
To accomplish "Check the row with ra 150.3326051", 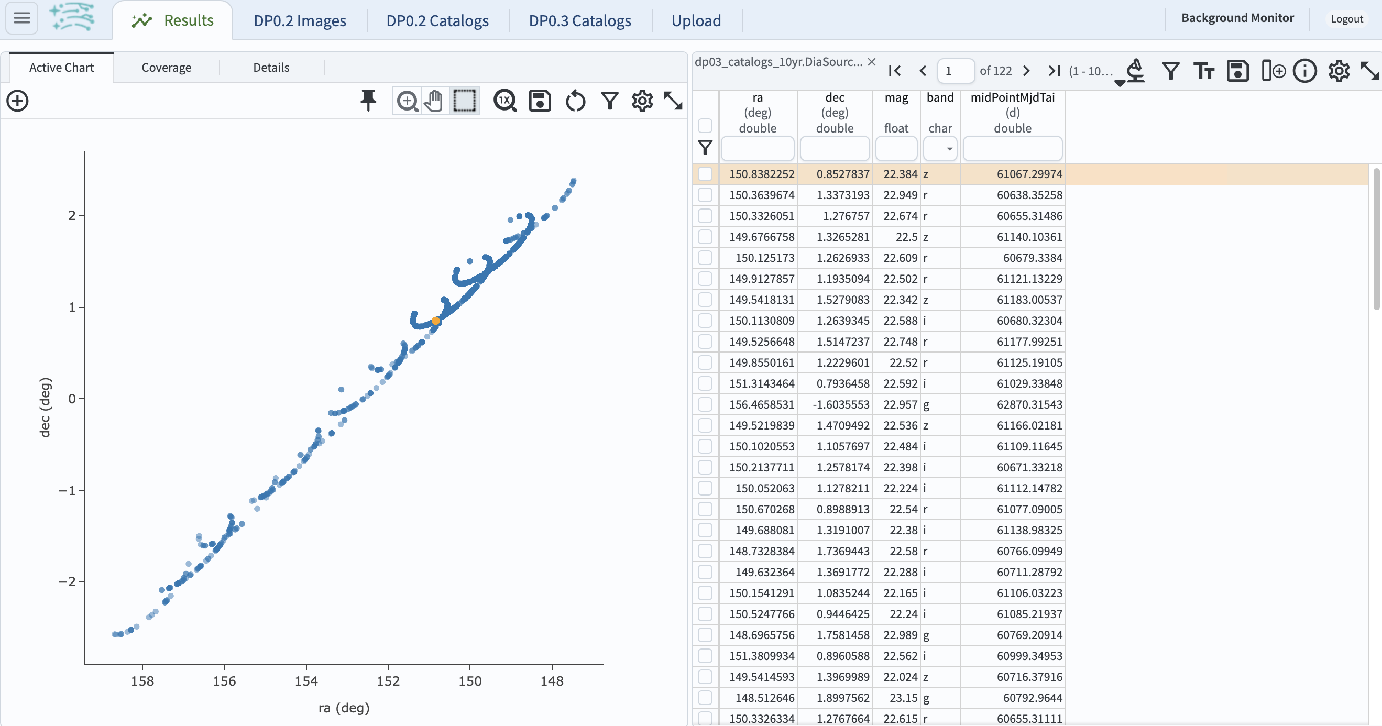I will [705, 216].
